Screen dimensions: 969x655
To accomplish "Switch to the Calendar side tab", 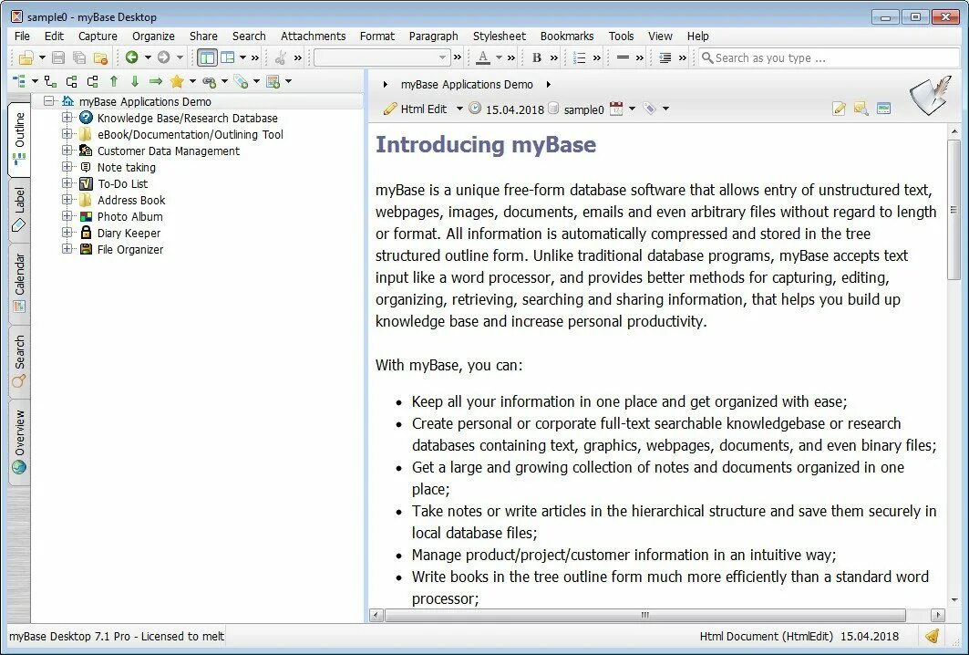I will point(19,282).
